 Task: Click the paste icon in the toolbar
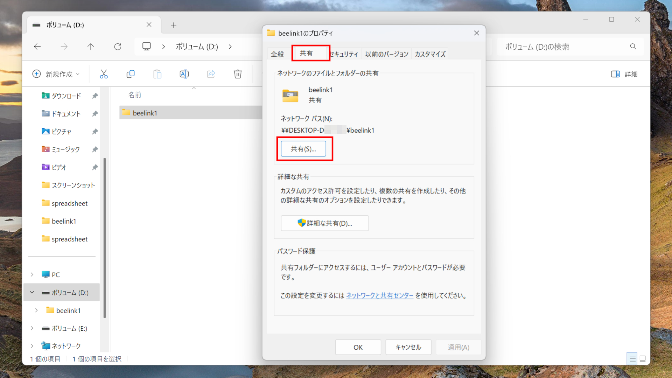click(x=157, y=74)
